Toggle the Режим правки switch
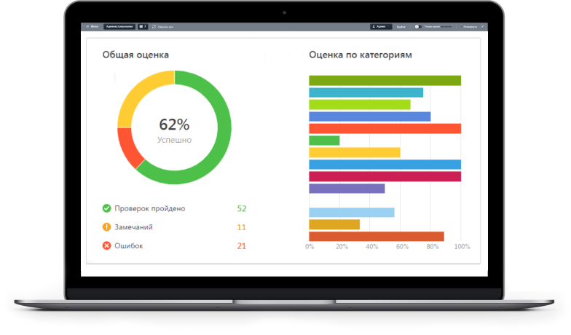Viewport: 571px width, 335px height. pyautogui.click(x=419, y=26)
